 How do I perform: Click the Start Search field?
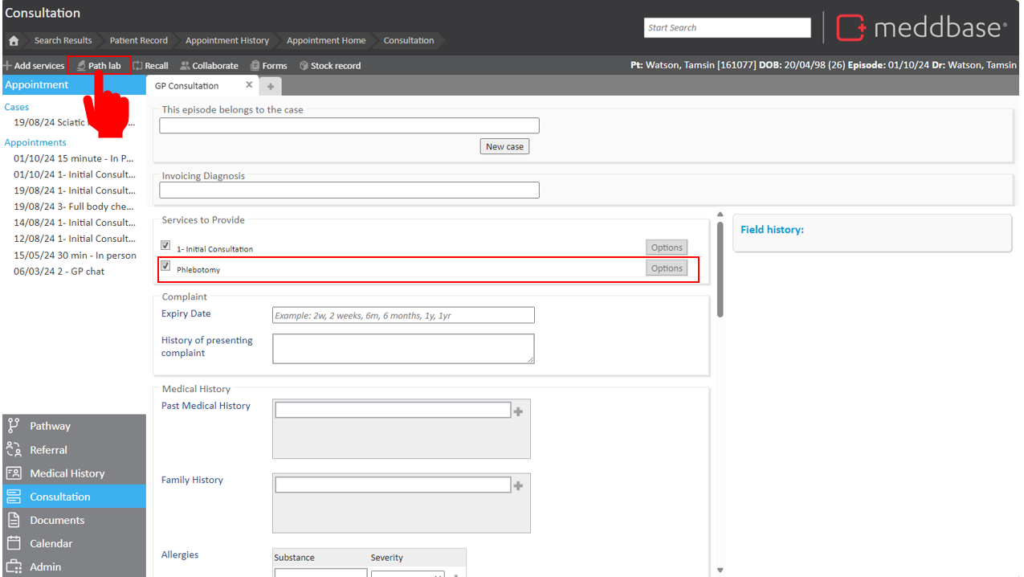click(x=728, y=27)
